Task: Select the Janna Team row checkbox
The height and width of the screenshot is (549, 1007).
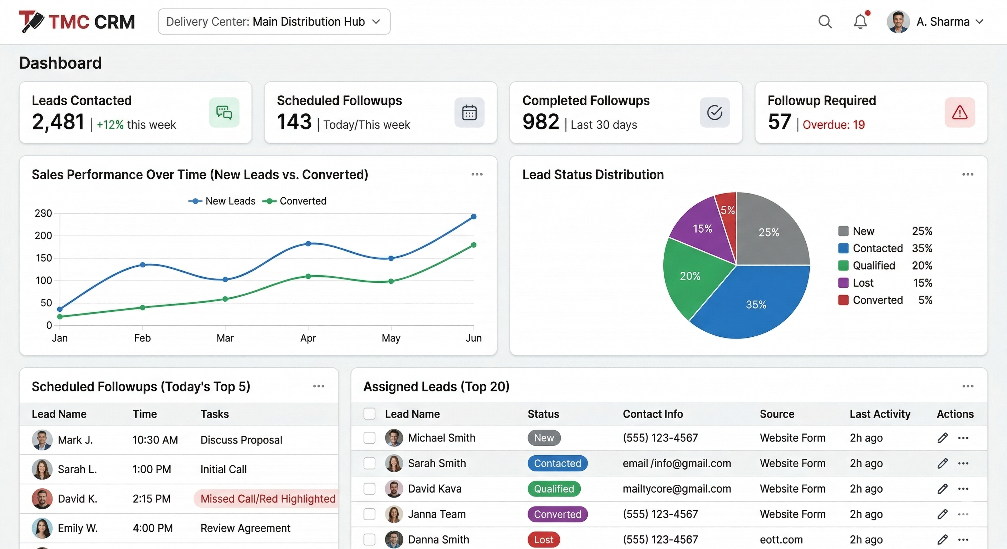Action: coord(369,514)
